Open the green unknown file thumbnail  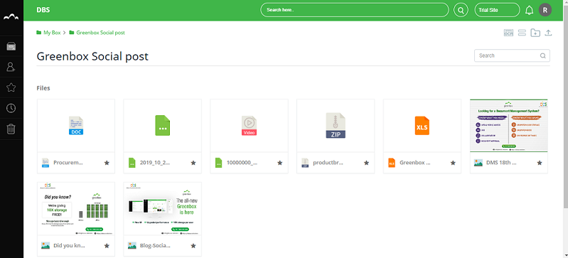(x=163, y=126)
